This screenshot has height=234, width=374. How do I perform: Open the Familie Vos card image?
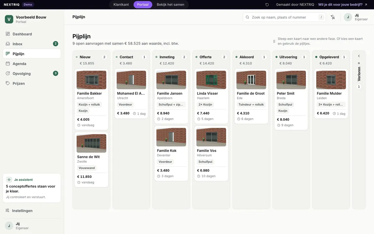[x=211, y=137]
